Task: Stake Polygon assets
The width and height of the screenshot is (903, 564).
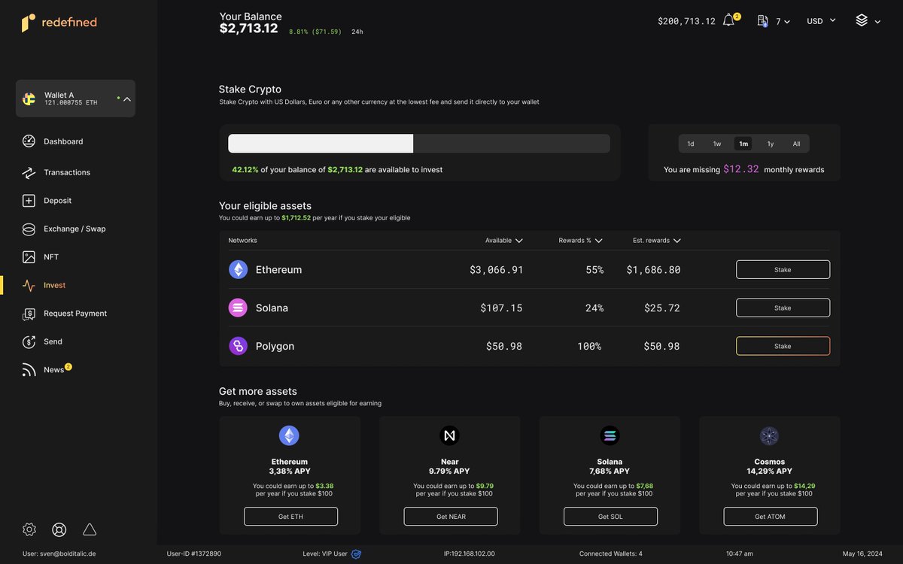Action: point(783,346)
